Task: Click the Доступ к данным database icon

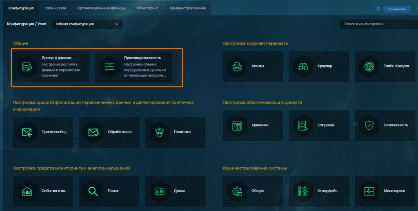Action: coord(27,67)
